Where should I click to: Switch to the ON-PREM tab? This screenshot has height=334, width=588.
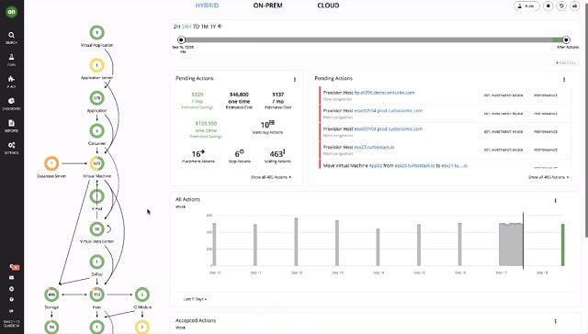[267, 6]
